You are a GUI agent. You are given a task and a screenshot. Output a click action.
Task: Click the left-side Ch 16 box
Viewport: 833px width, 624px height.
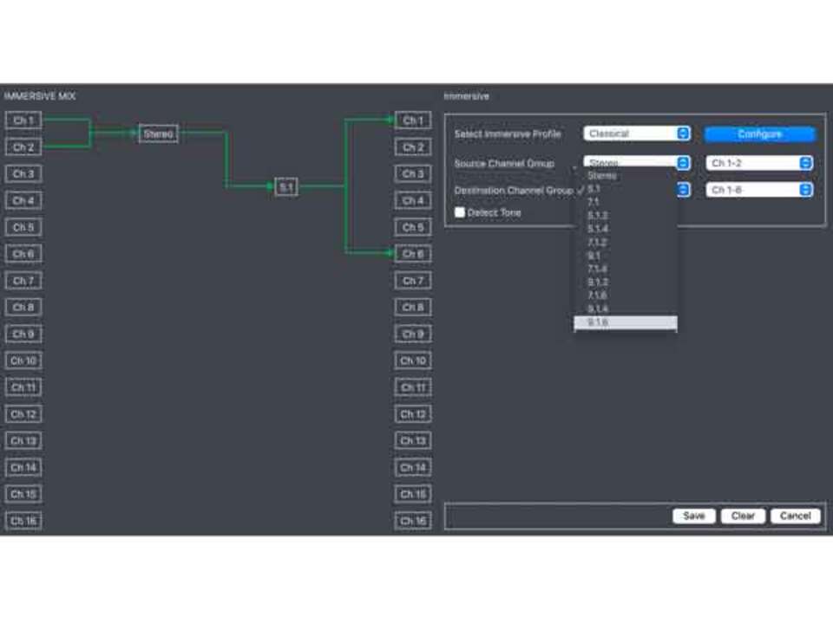coord(23,521)
